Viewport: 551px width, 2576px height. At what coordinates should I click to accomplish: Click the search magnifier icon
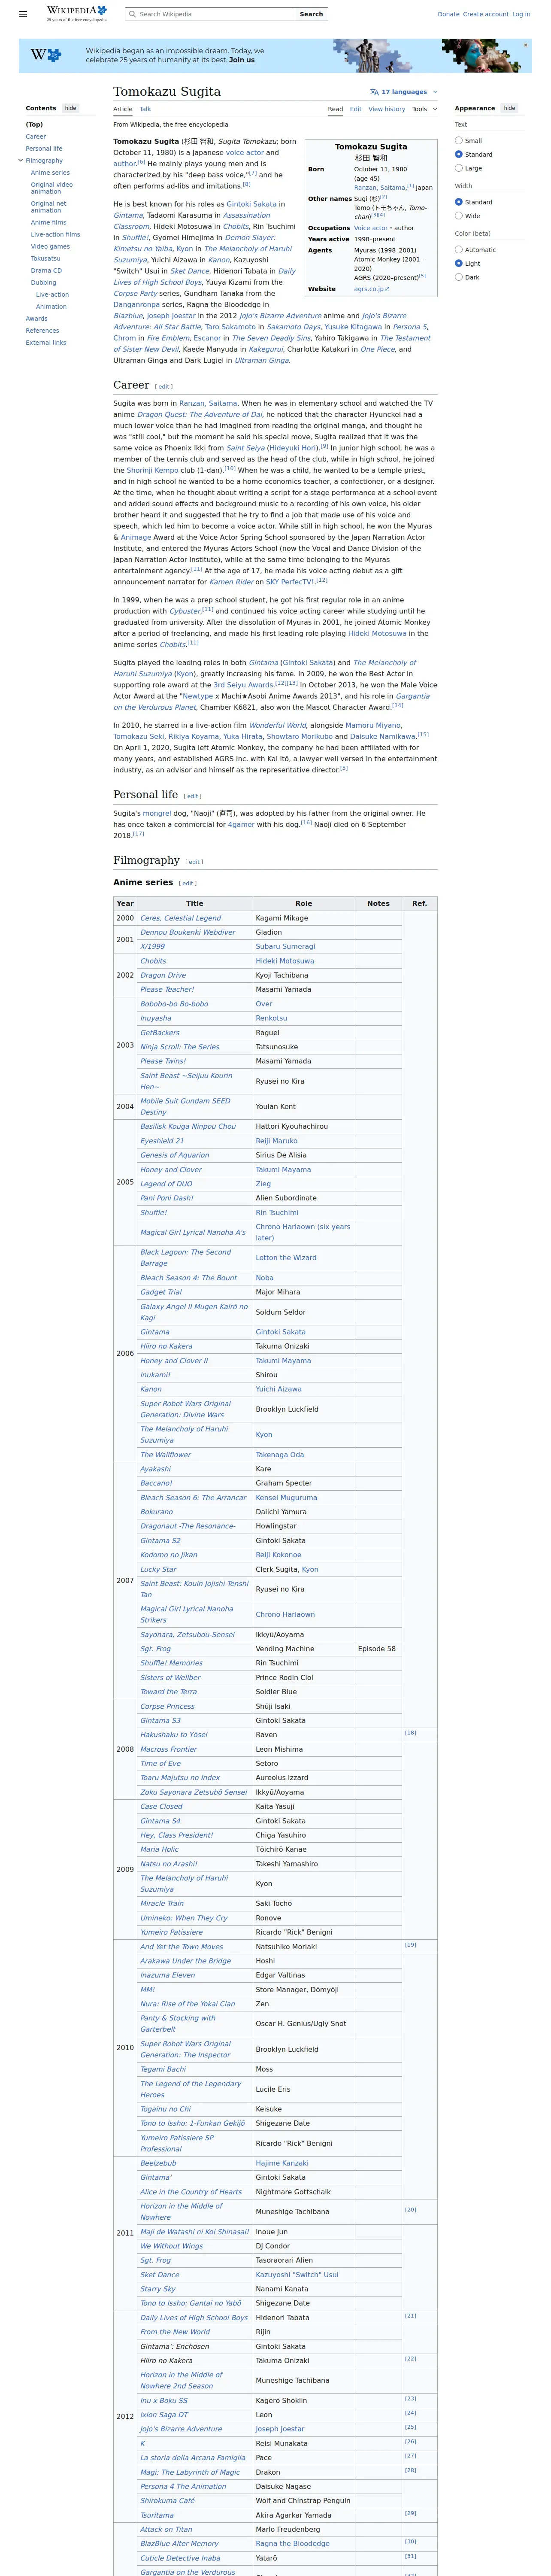pos(133,14)
